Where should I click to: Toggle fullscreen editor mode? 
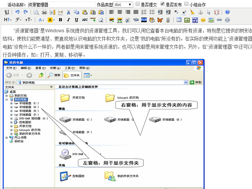(217, 12)
